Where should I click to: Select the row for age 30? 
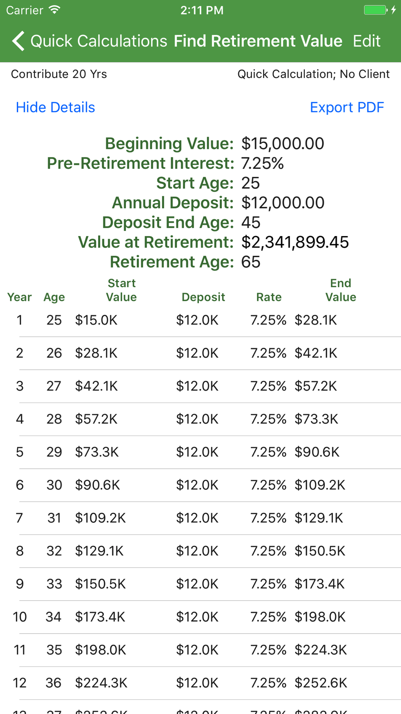pos(200,485)
